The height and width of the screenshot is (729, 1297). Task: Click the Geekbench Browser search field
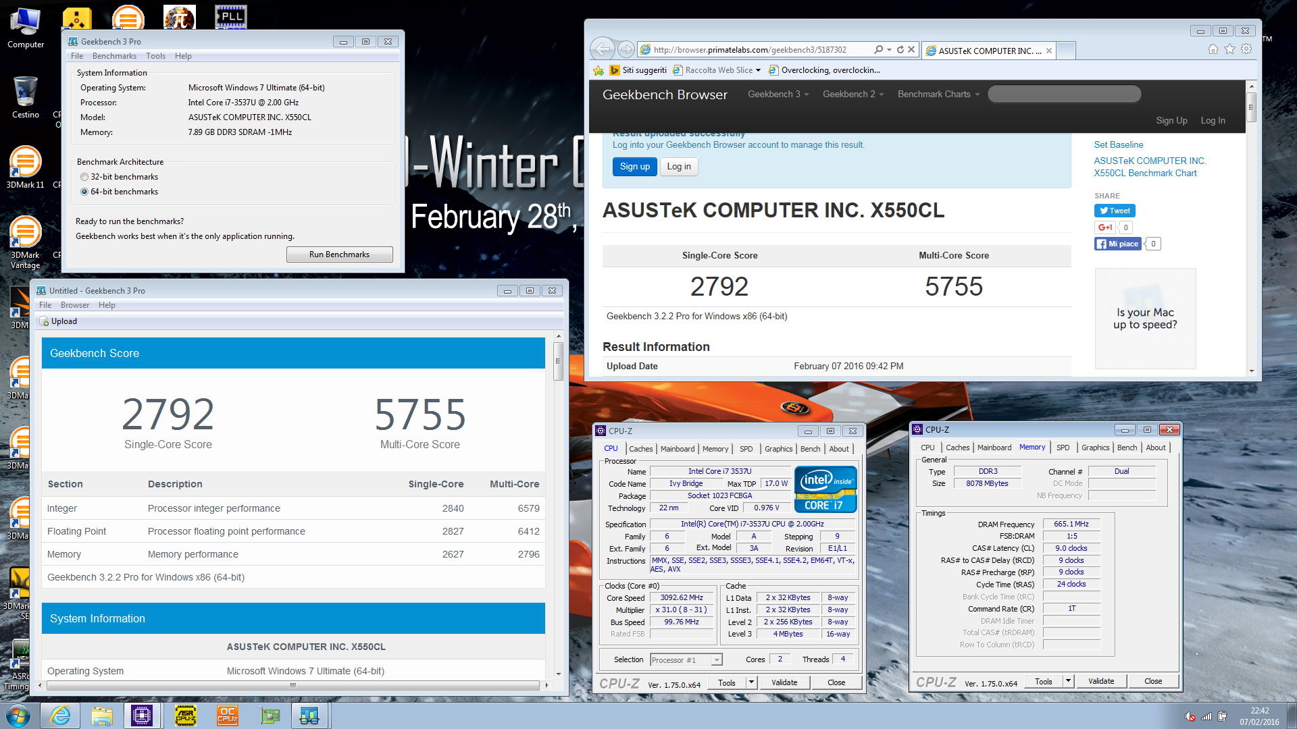1064,94
